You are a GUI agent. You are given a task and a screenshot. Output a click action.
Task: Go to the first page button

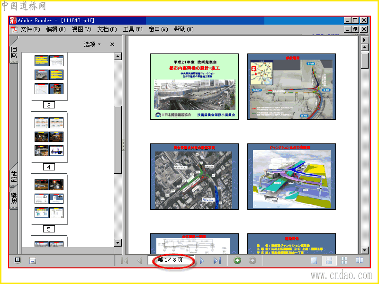pyautogui.click(x=124, y=261)
